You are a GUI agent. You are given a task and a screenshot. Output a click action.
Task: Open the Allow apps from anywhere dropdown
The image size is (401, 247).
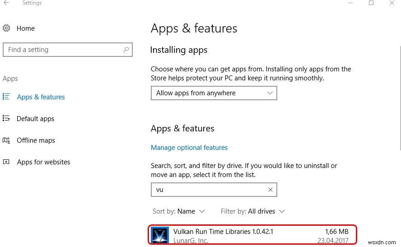click(214, 93)
